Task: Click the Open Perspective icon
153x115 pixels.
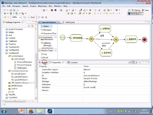Action: click(129, 10)
